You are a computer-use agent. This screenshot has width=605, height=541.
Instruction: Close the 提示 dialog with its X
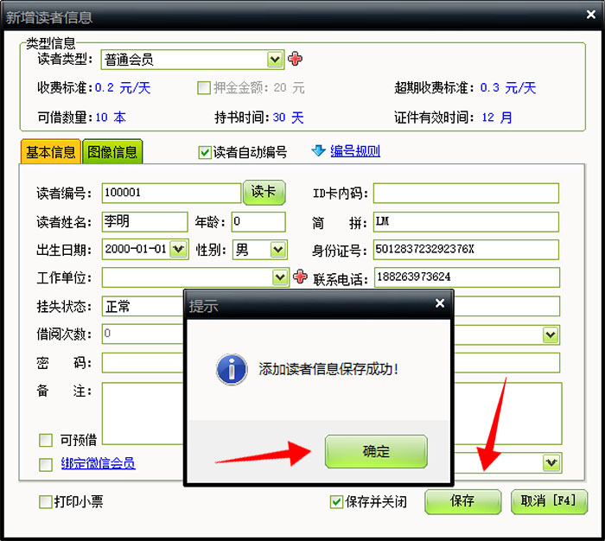coord(439,303)
